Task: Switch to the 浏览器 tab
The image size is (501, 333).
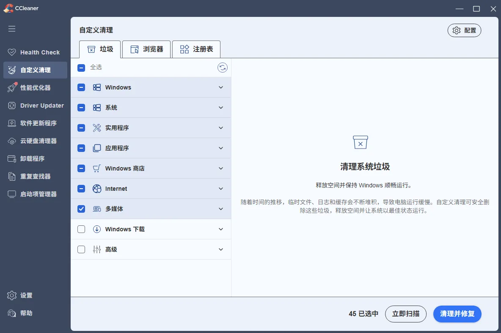Action: tap(146, 49)
